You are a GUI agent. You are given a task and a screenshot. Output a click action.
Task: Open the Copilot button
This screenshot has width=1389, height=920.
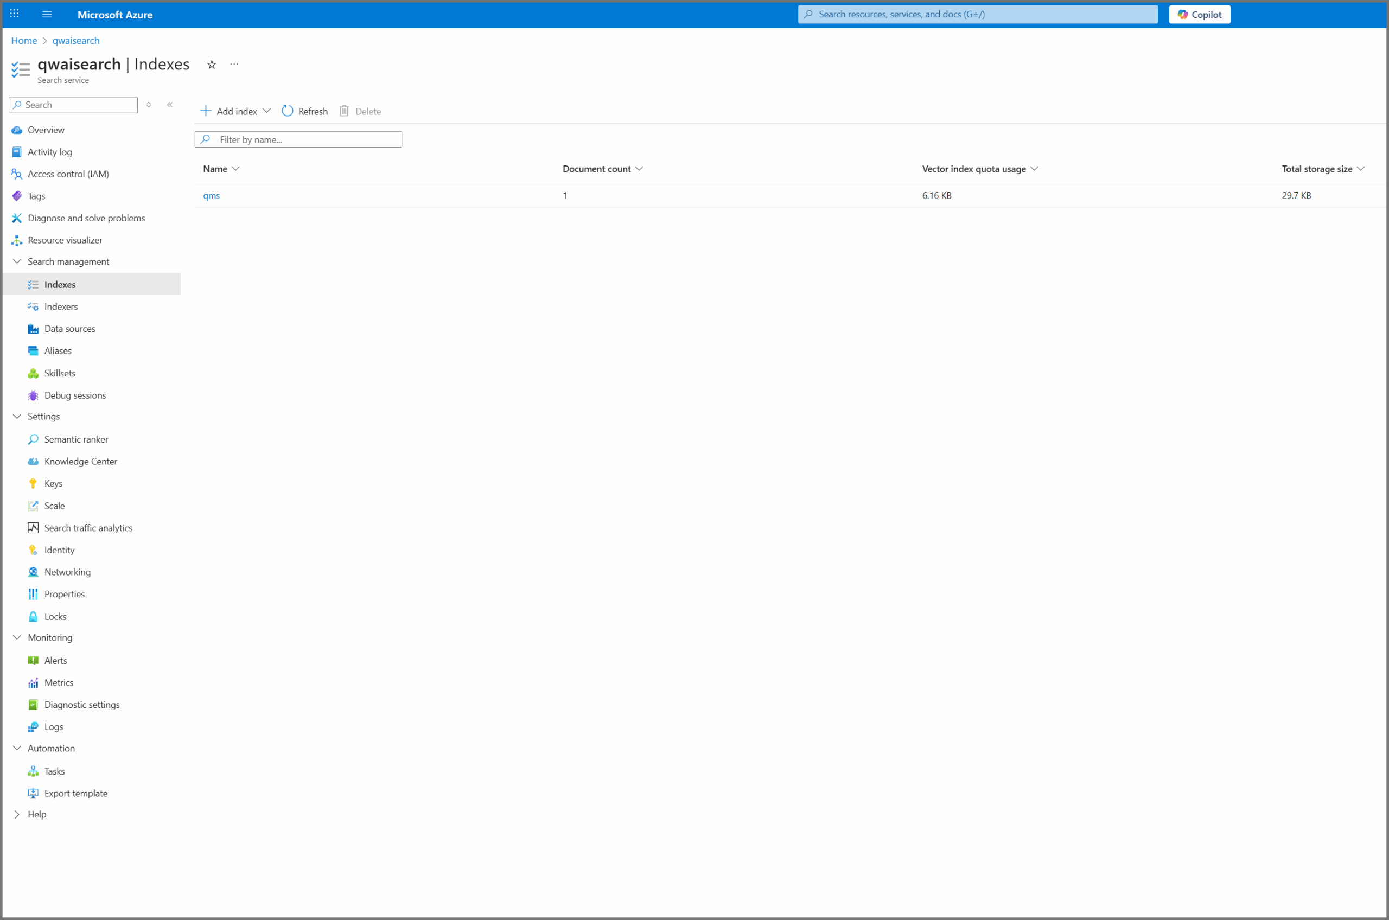click(1199, 14)
